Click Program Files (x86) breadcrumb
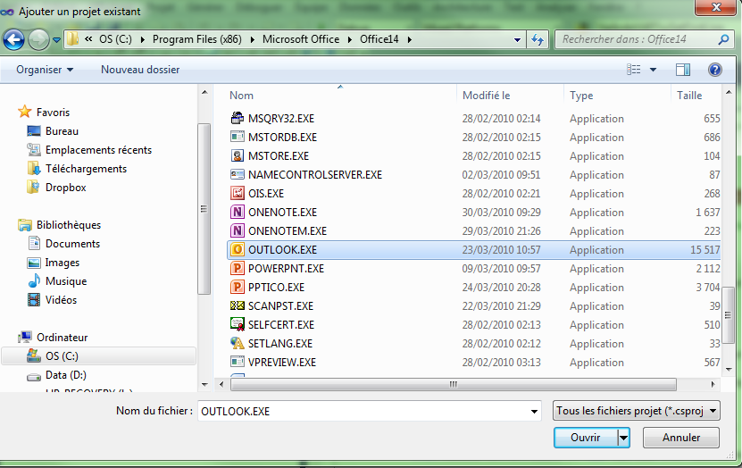The image size is (742, 468). pyautogui.click(x=196, y=39)
